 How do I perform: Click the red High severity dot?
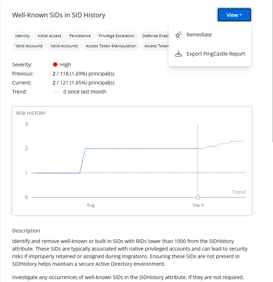55,65
